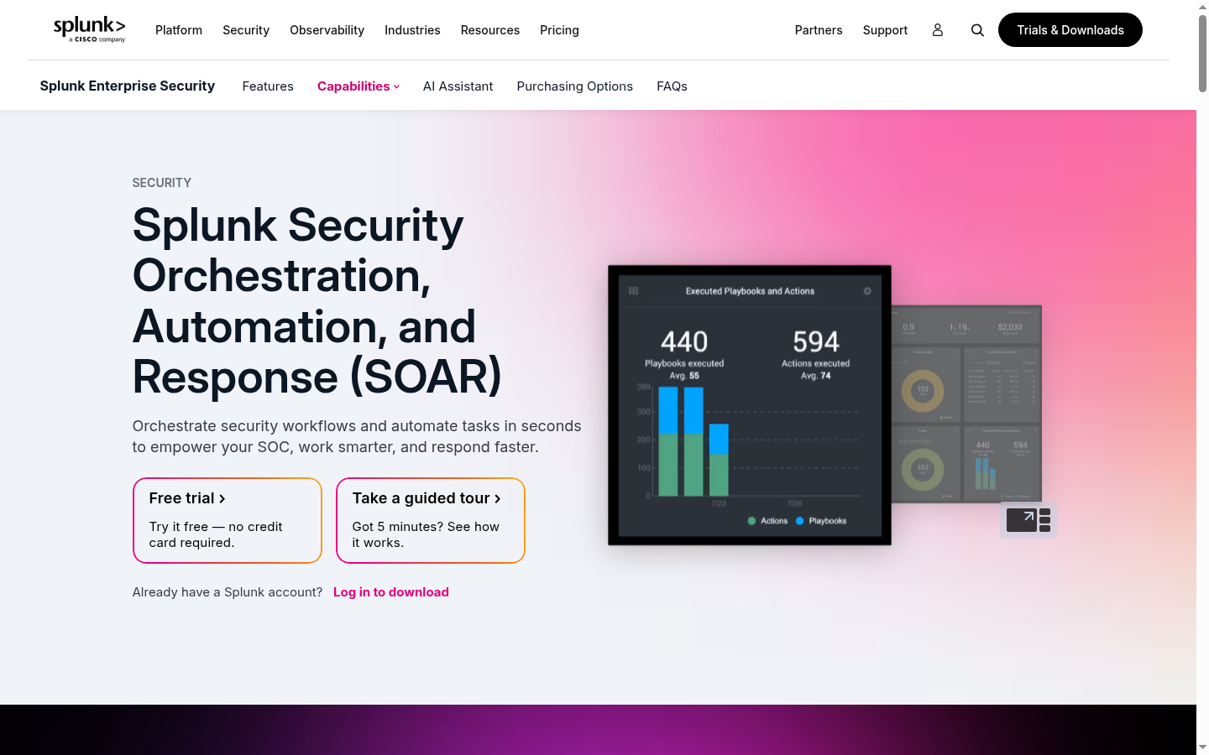Click Splunk Enterprise Security title link
This screenshot has height=755, width=1209.
pyautogui.click(x=128, y=86)
